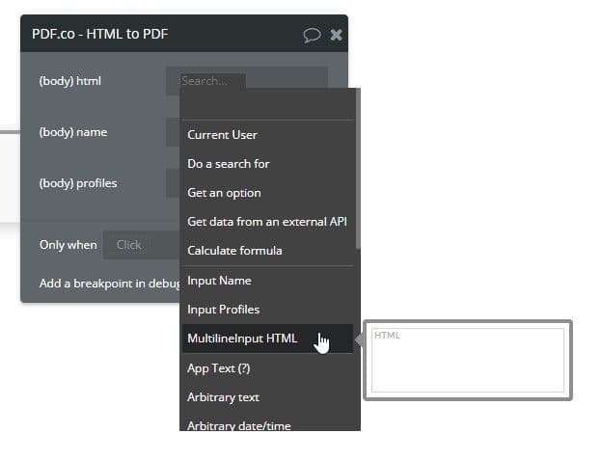Screen dimensions: 602x461
Task: Select Input Profiles from the list
Action: point(223,310)
